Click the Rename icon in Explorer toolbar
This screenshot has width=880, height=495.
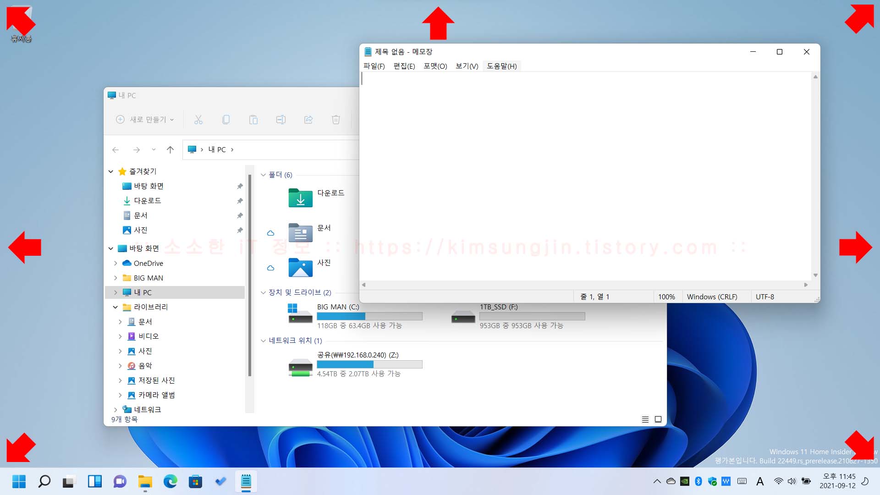click(x=280, y=120)
